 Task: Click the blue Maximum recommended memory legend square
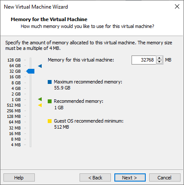pyautogui.click(x=49, y=82)
